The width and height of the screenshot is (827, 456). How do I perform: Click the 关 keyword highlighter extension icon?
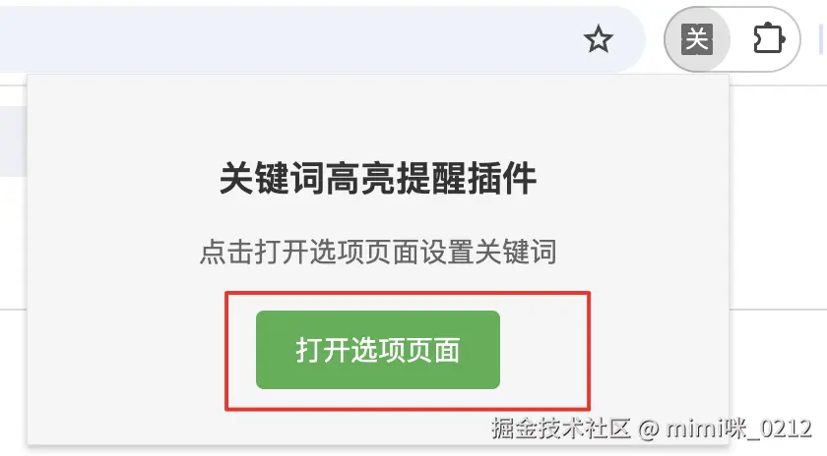[697, 39]
